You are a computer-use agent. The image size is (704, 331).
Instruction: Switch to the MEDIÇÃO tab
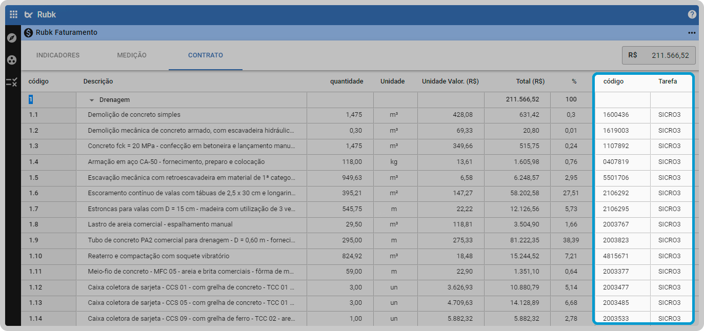pyautogui.click(x=132, y=55)
